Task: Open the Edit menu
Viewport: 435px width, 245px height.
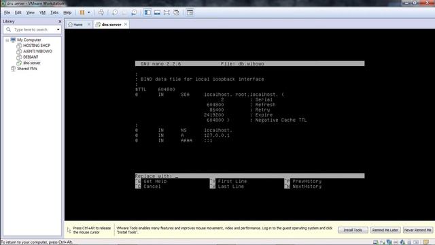Action: coord(18,12)
